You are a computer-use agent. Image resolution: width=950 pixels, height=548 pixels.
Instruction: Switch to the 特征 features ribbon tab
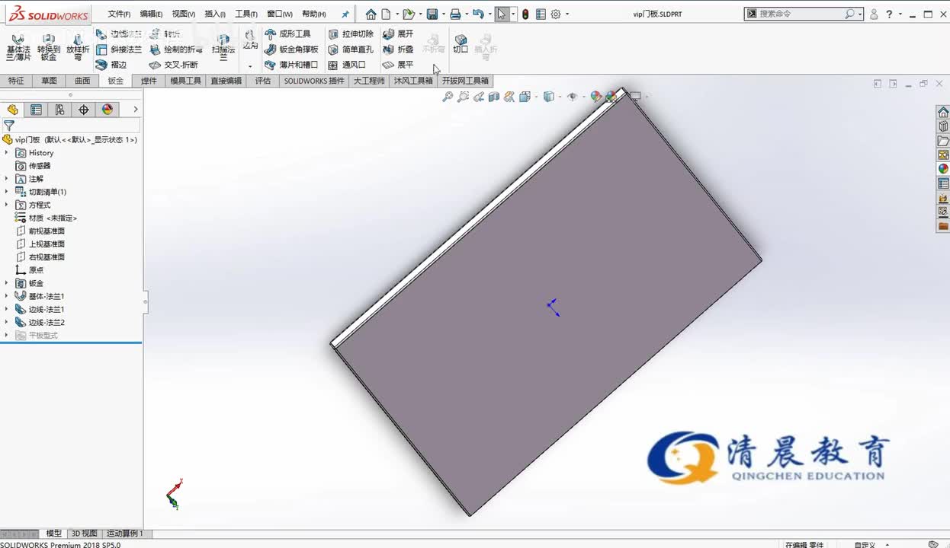point(16,81)
